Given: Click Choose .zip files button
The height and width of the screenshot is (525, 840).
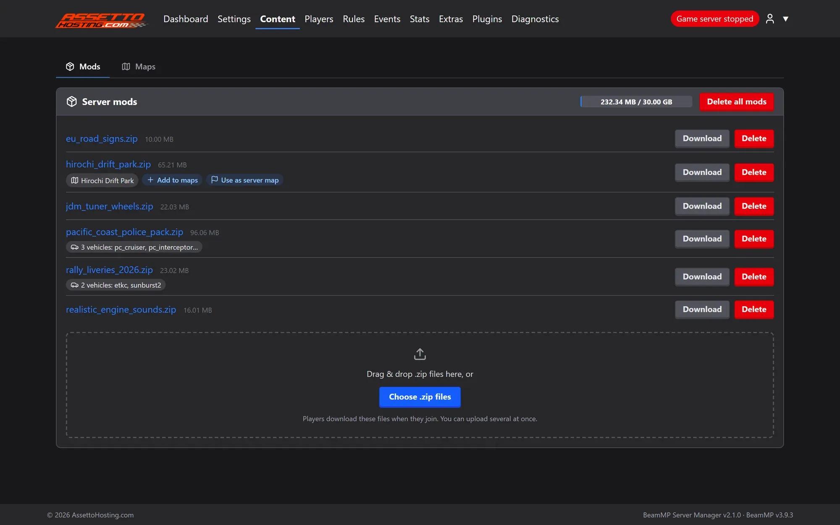Looking at the screenshot, I should coord(420,397).
